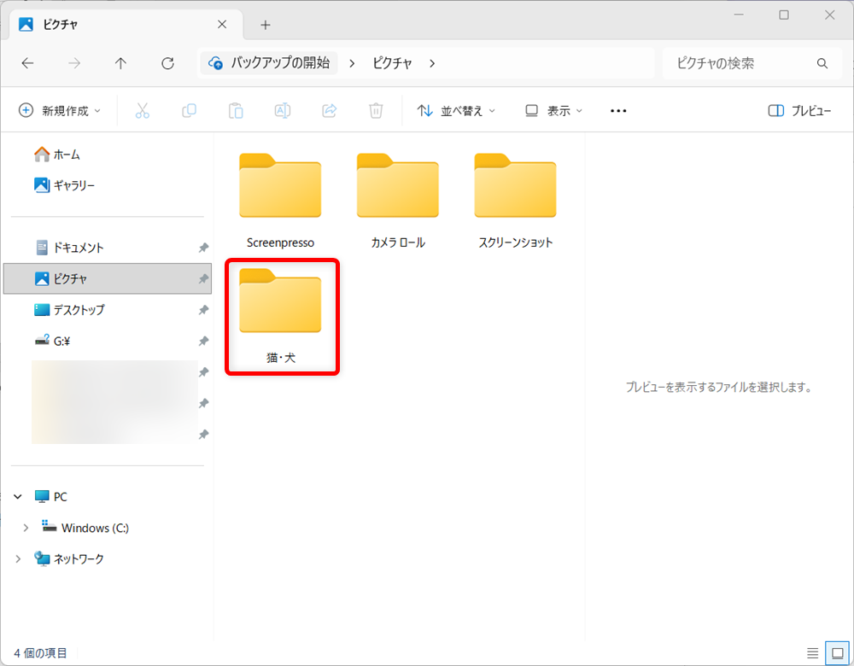The image size is (854, 666).
Task: Expand the Windows (C:) drive in the sidebar
Action: [25, 527]
